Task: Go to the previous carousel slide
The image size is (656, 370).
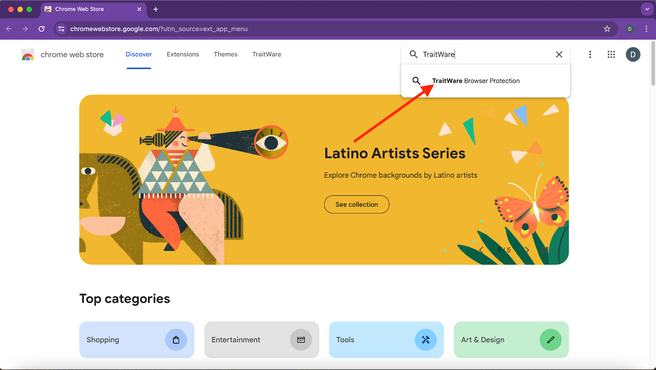Action: tap(481, 250)
